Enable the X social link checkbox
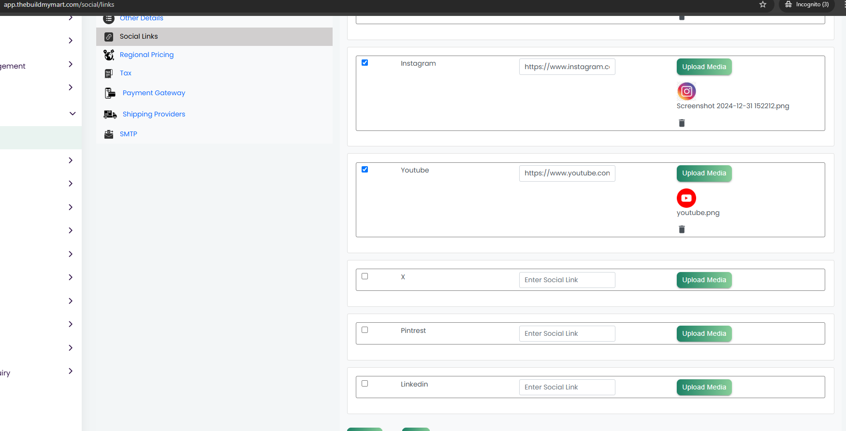This screenshot has width=846, height=431. click(365, 276)
